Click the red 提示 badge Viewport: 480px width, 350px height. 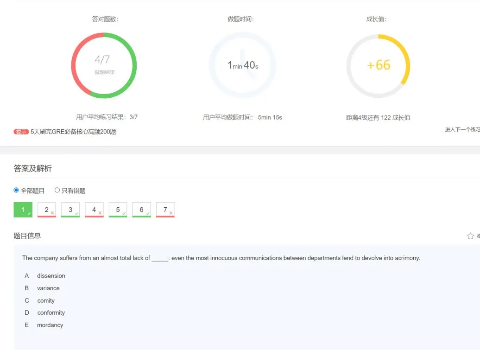pyautogui.click(x=21, y=132)
